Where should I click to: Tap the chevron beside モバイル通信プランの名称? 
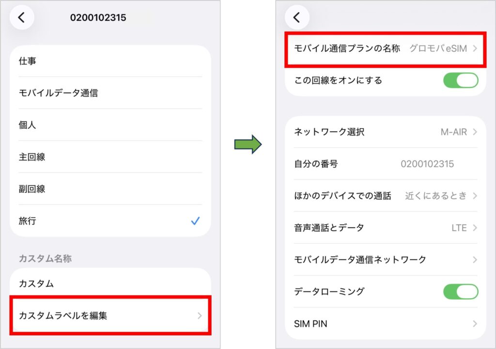tap(474, 48)
